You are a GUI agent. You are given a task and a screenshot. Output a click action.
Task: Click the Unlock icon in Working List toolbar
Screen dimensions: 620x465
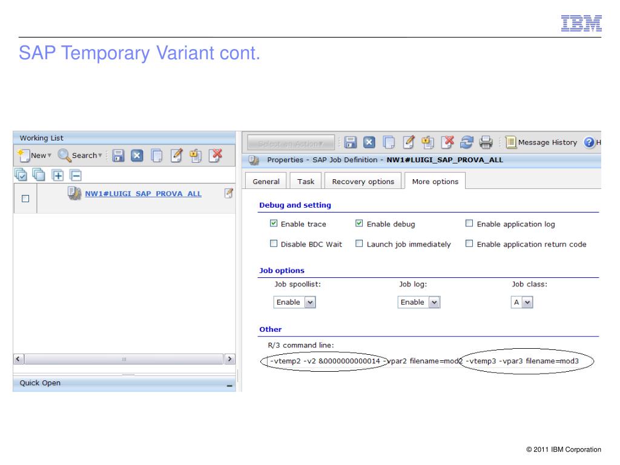coord(196,156)
